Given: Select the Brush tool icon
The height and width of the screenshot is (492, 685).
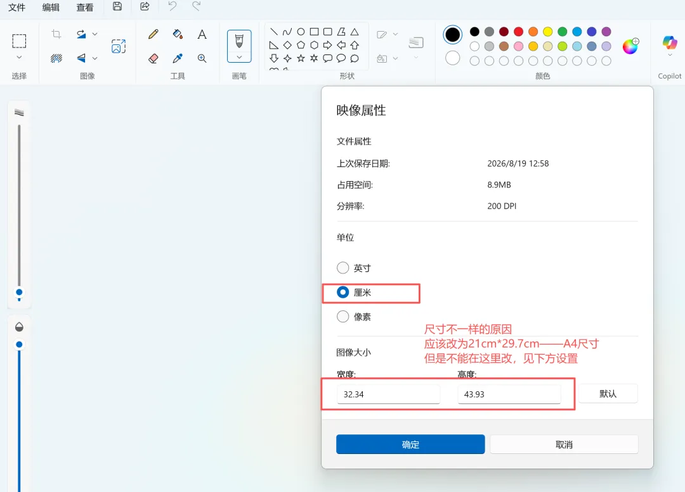Looking at the screenshot, I should point(239,41).
